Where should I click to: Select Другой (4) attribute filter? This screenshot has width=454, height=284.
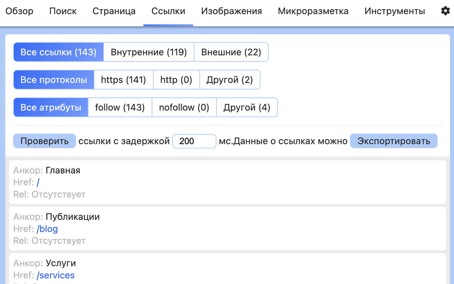click(247, 108)
